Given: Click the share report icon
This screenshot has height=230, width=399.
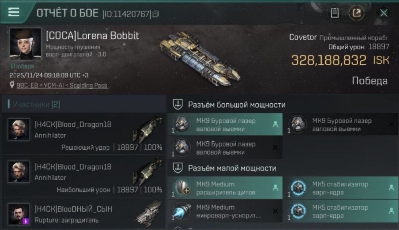Looking at the screenshot, I should 357,13.
